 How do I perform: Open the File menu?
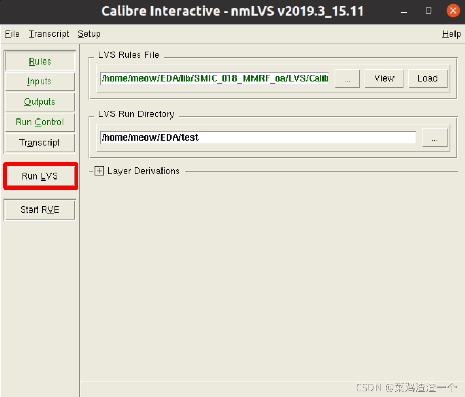12,34
